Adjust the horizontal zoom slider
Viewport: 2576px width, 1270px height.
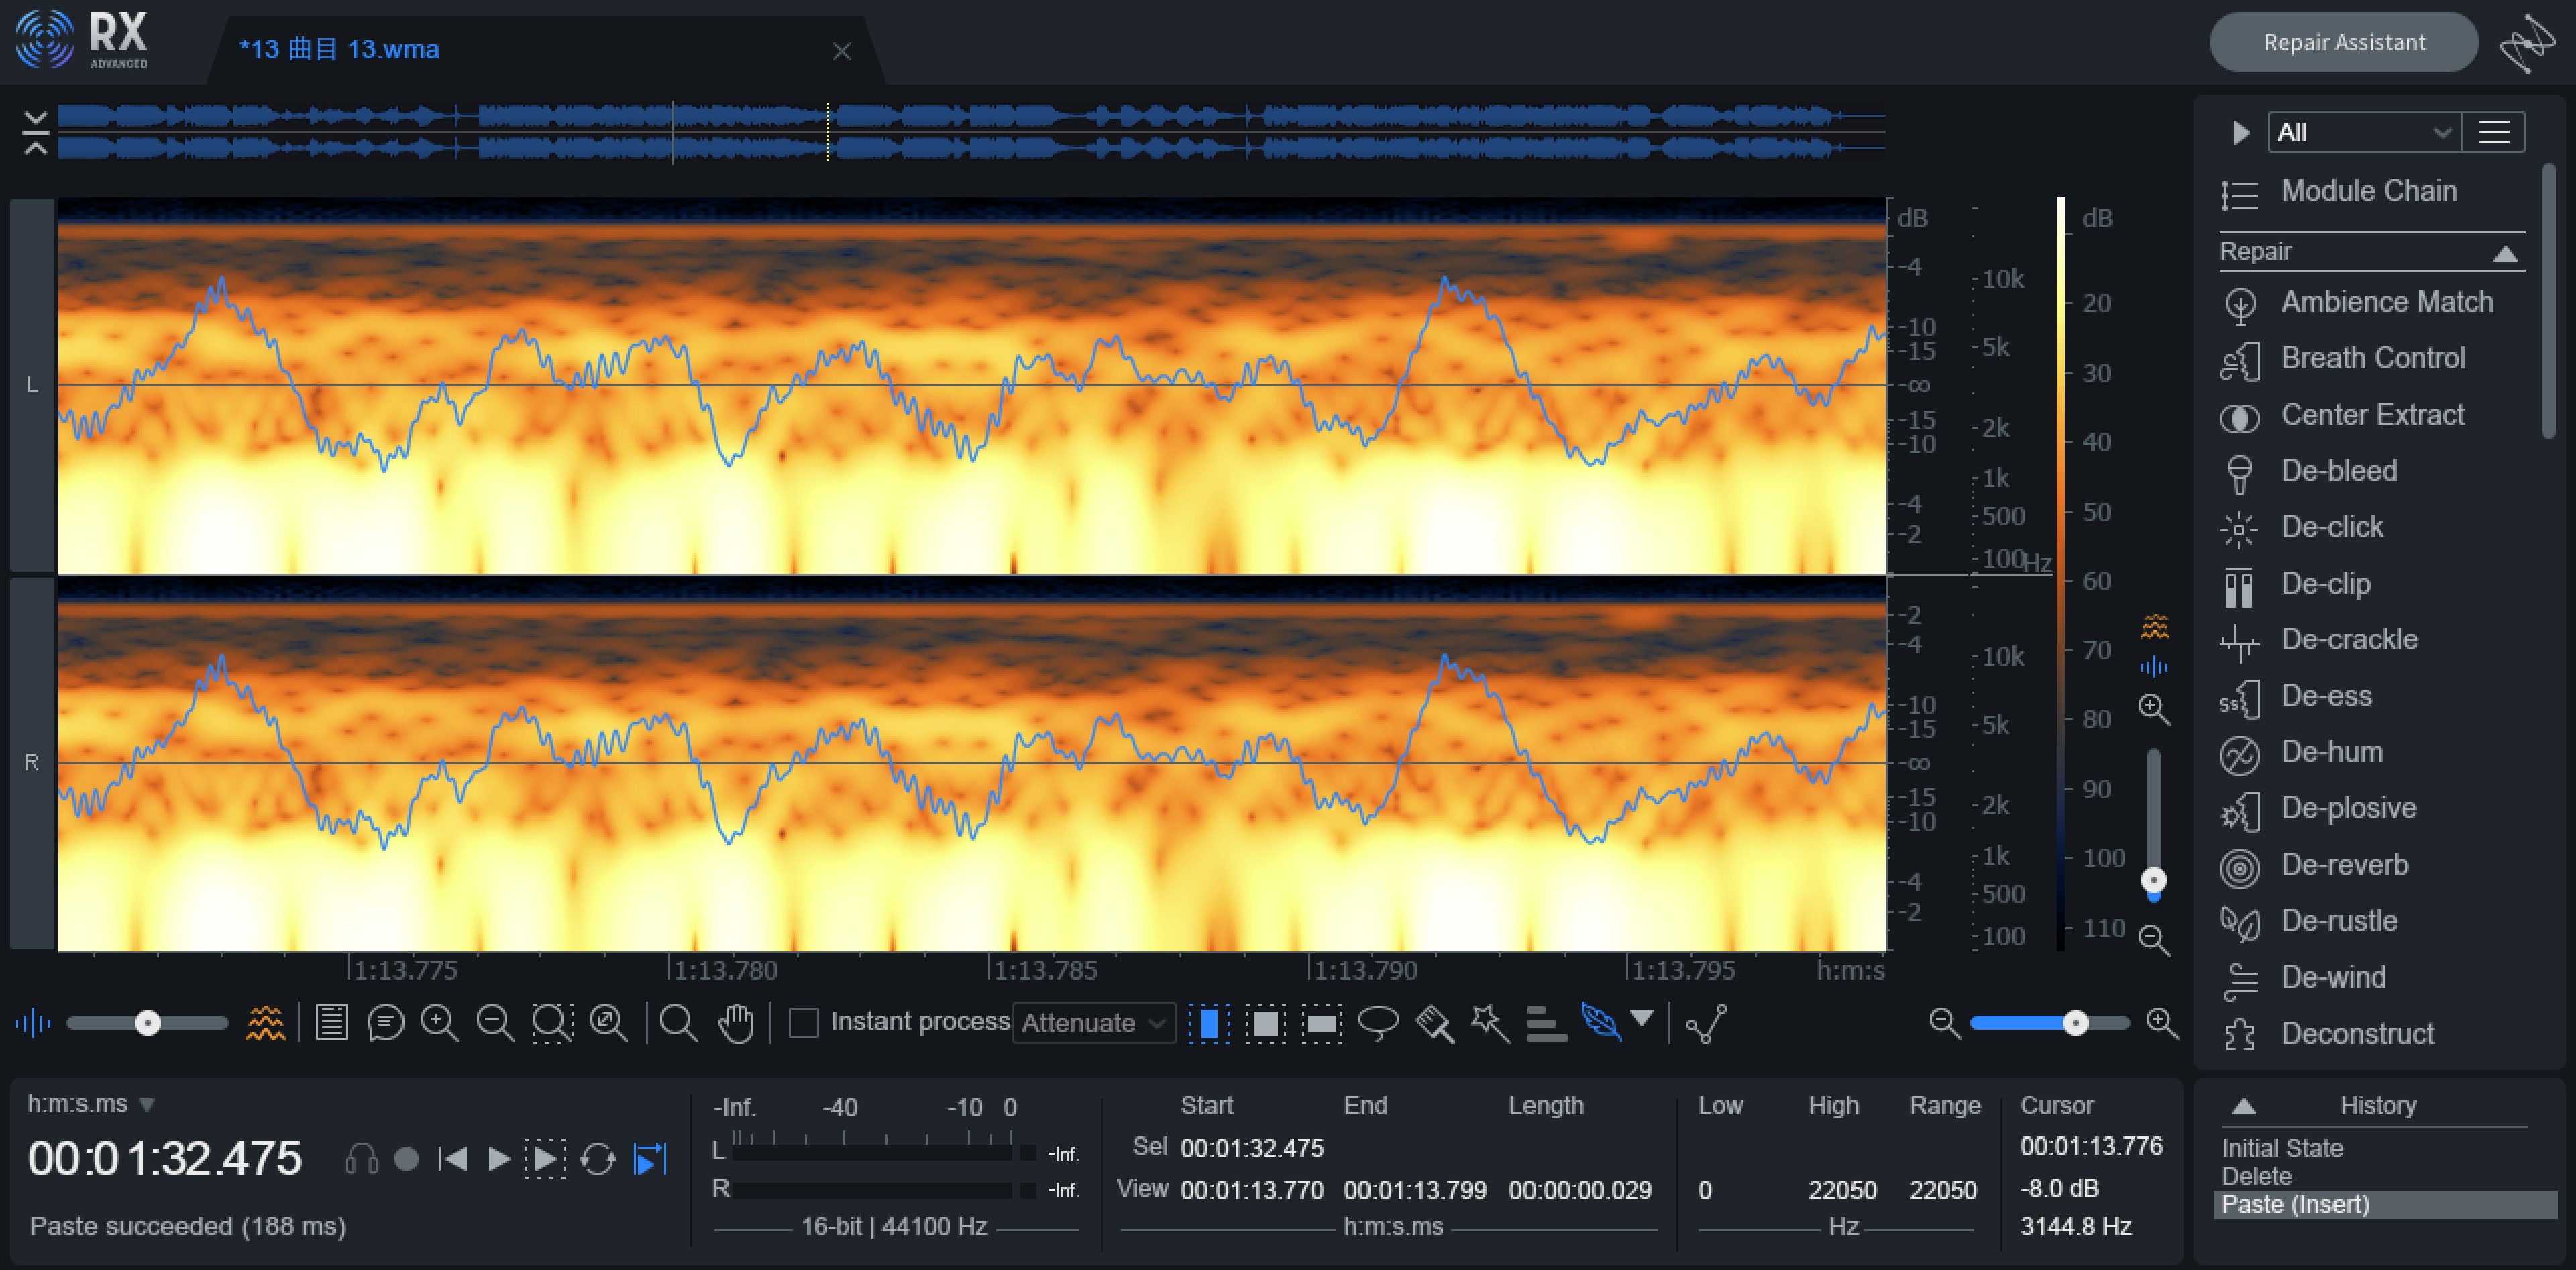pyautogui.click(x=2075, y=1022)
